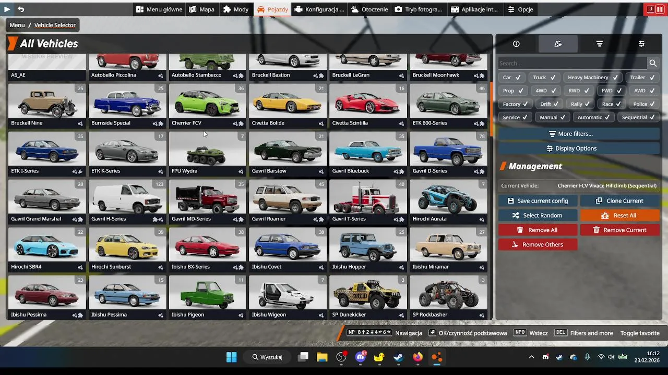The height and width of the screenshot is (375, 668).
Task: Click the Select Random button
Action: pyautogui.click(x=538, y=215)
